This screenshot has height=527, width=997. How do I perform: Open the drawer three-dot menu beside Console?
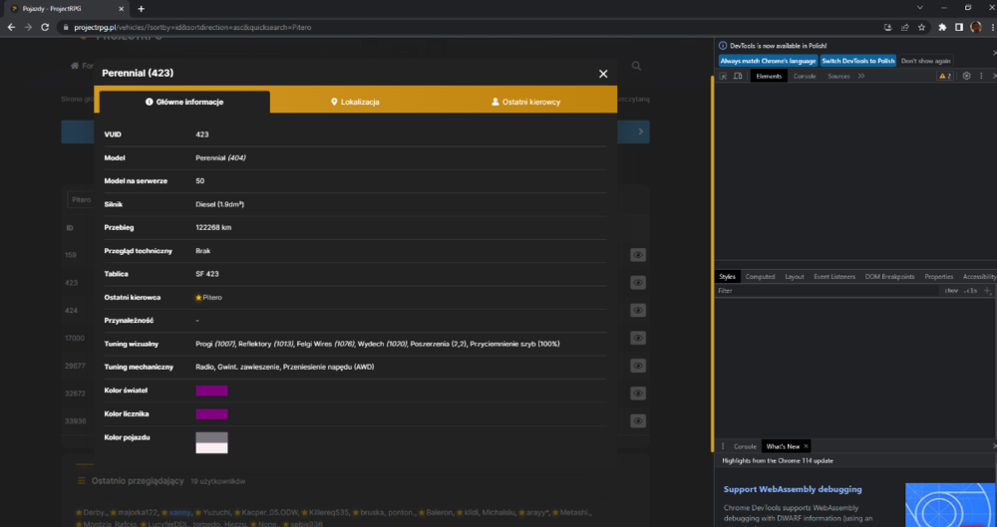(x=722, y=446)
